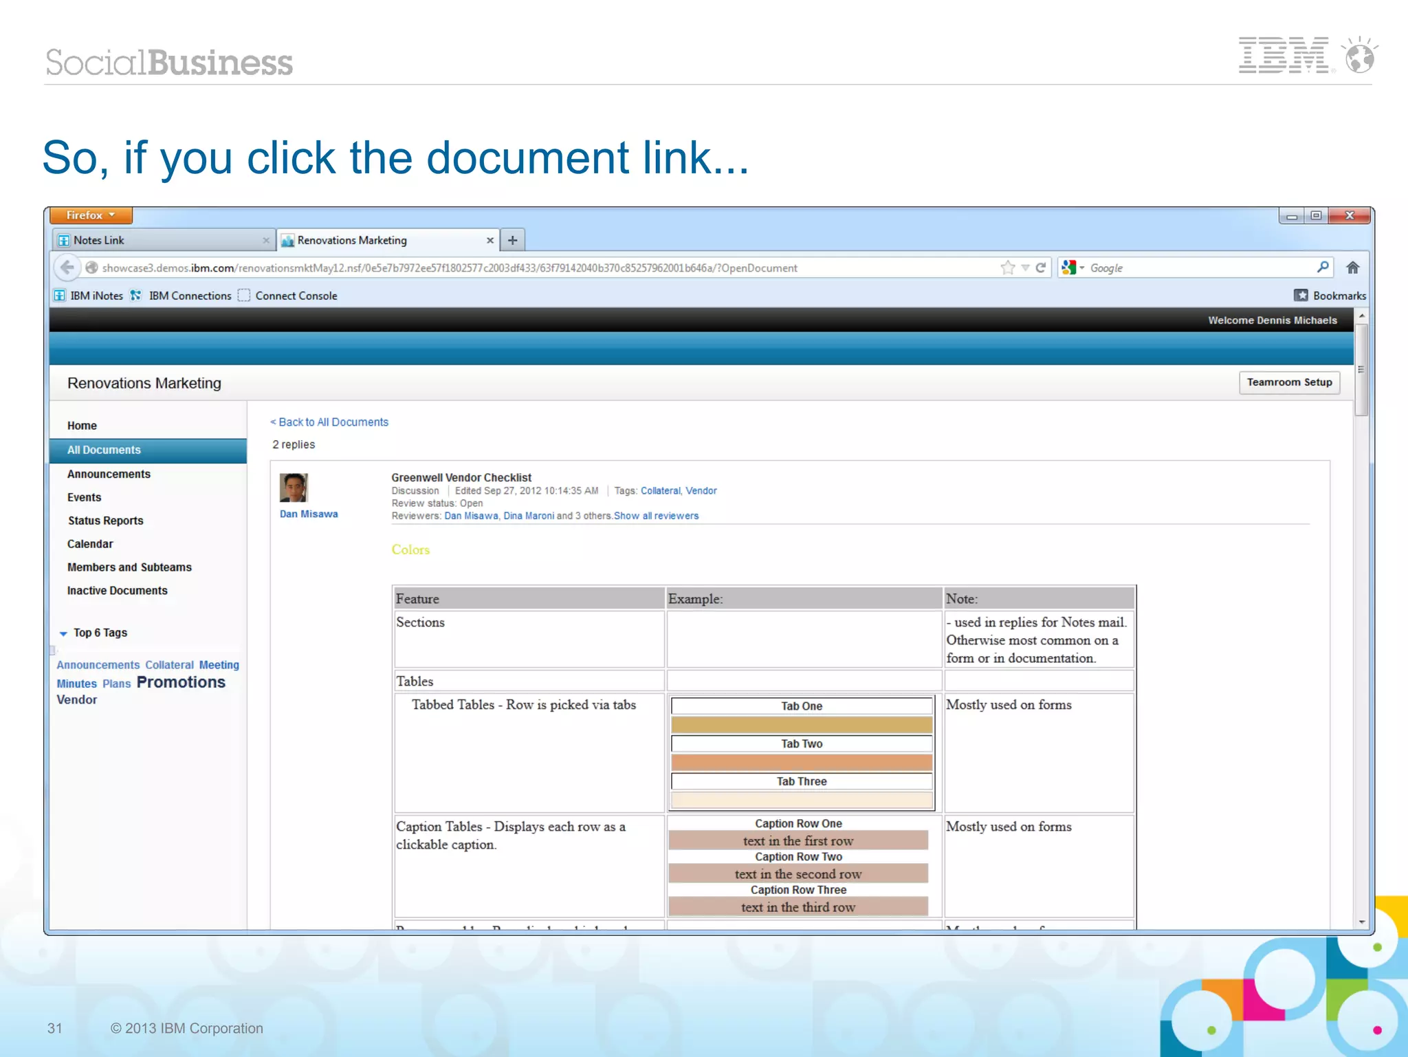Image resolution: width=1408 pixels, height=1057 pixels.
Task: Click the cream color band under Tab Three
Action: tap(802, 800)
